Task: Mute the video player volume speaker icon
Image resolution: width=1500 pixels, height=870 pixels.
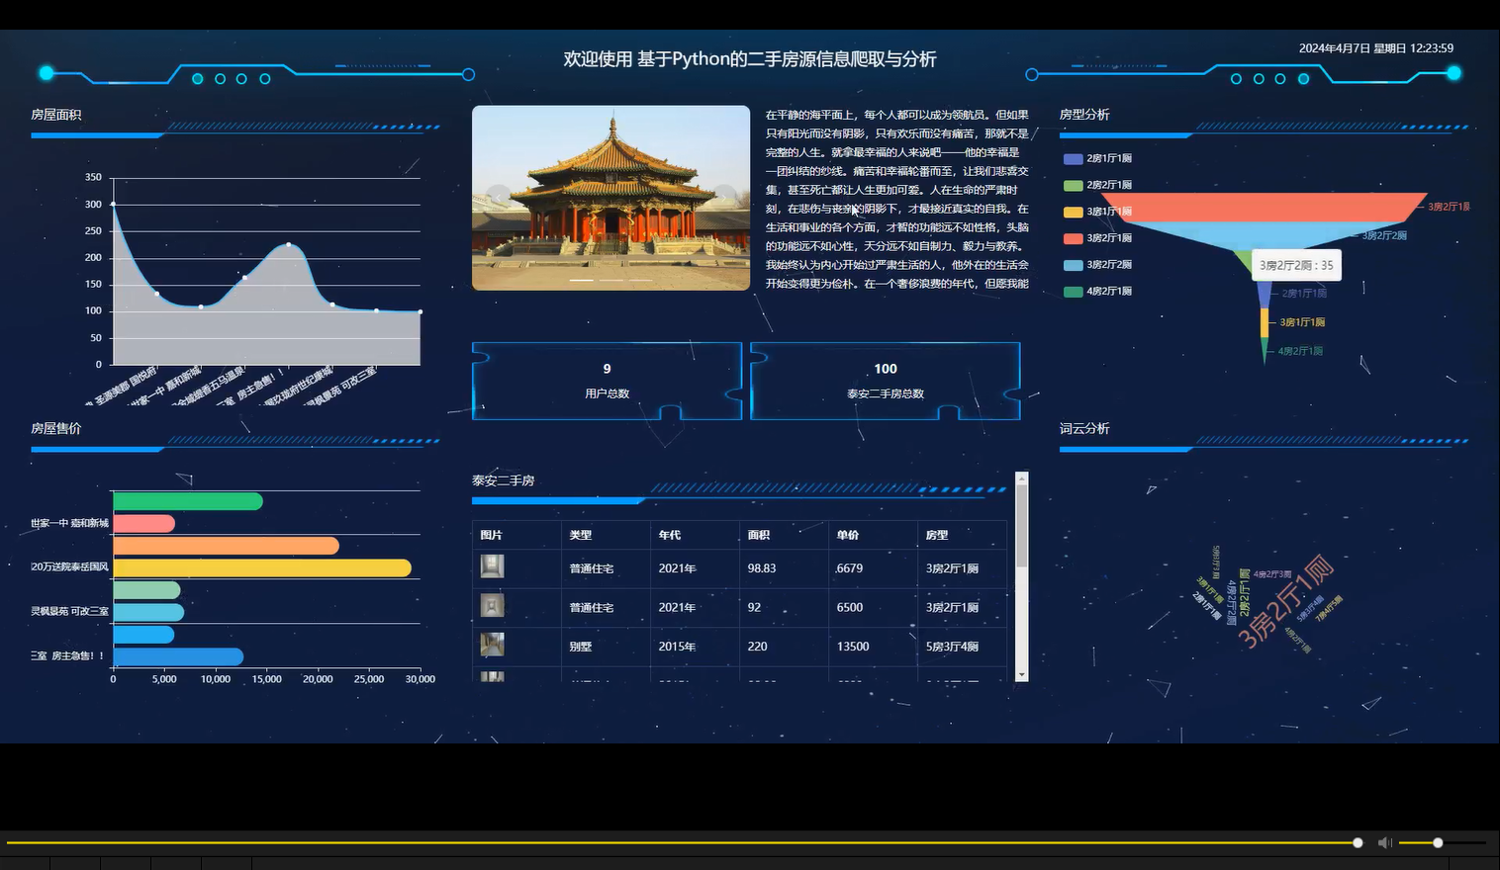Action: pyautogui.click(x=1384, y=842)
